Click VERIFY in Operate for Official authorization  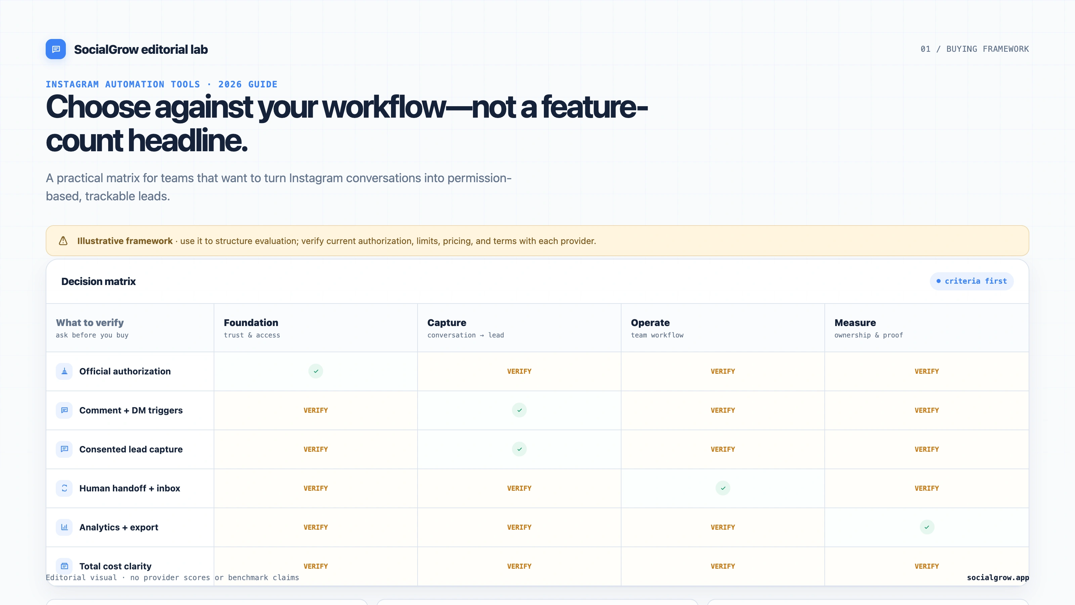(723, 371)
